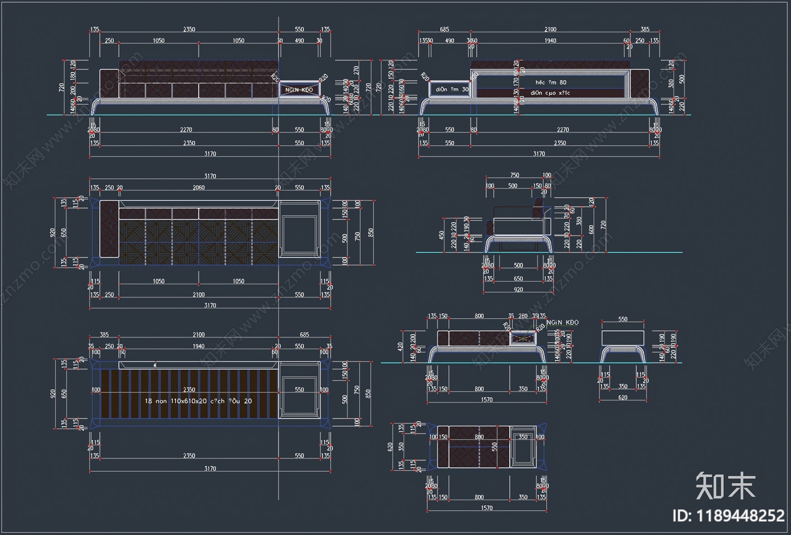This screenshot has height=535, width=791.
Task: Pick the 3170 dimension below top-left elevation
Action: (x=210, y=154)
